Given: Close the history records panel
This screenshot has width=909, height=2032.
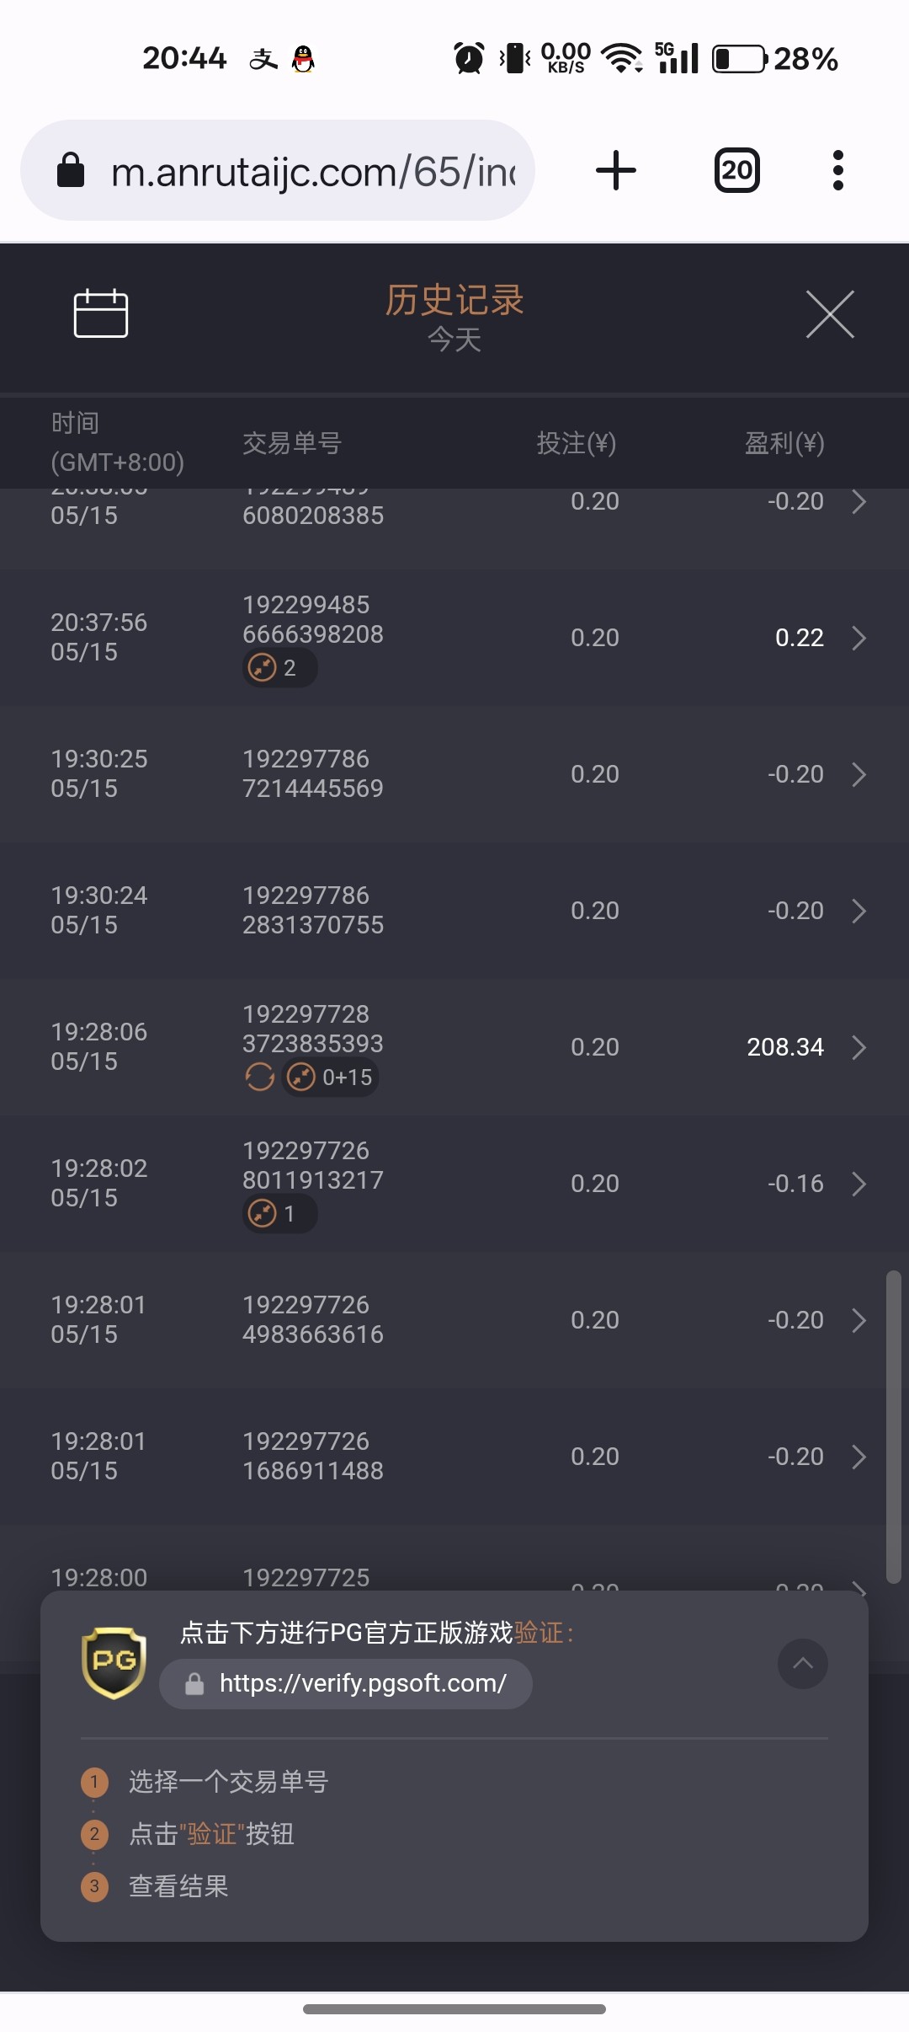Looking at the screenshot, I should tap(830, 314).
